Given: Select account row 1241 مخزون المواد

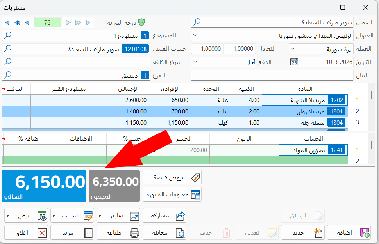Looking at the screenshot, I should pyautogui.click(x=313, y=150).
